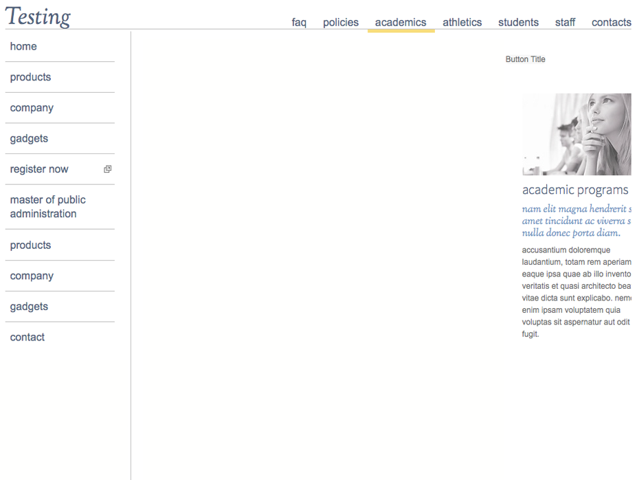Click contacts in the top navigation
637x480 pixels.
[611, 23]
